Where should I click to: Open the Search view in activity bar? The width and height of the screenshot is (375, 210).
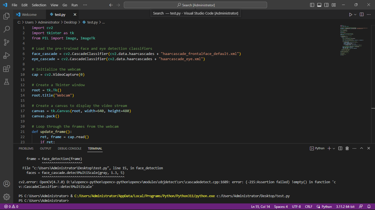tap(7, 29)
